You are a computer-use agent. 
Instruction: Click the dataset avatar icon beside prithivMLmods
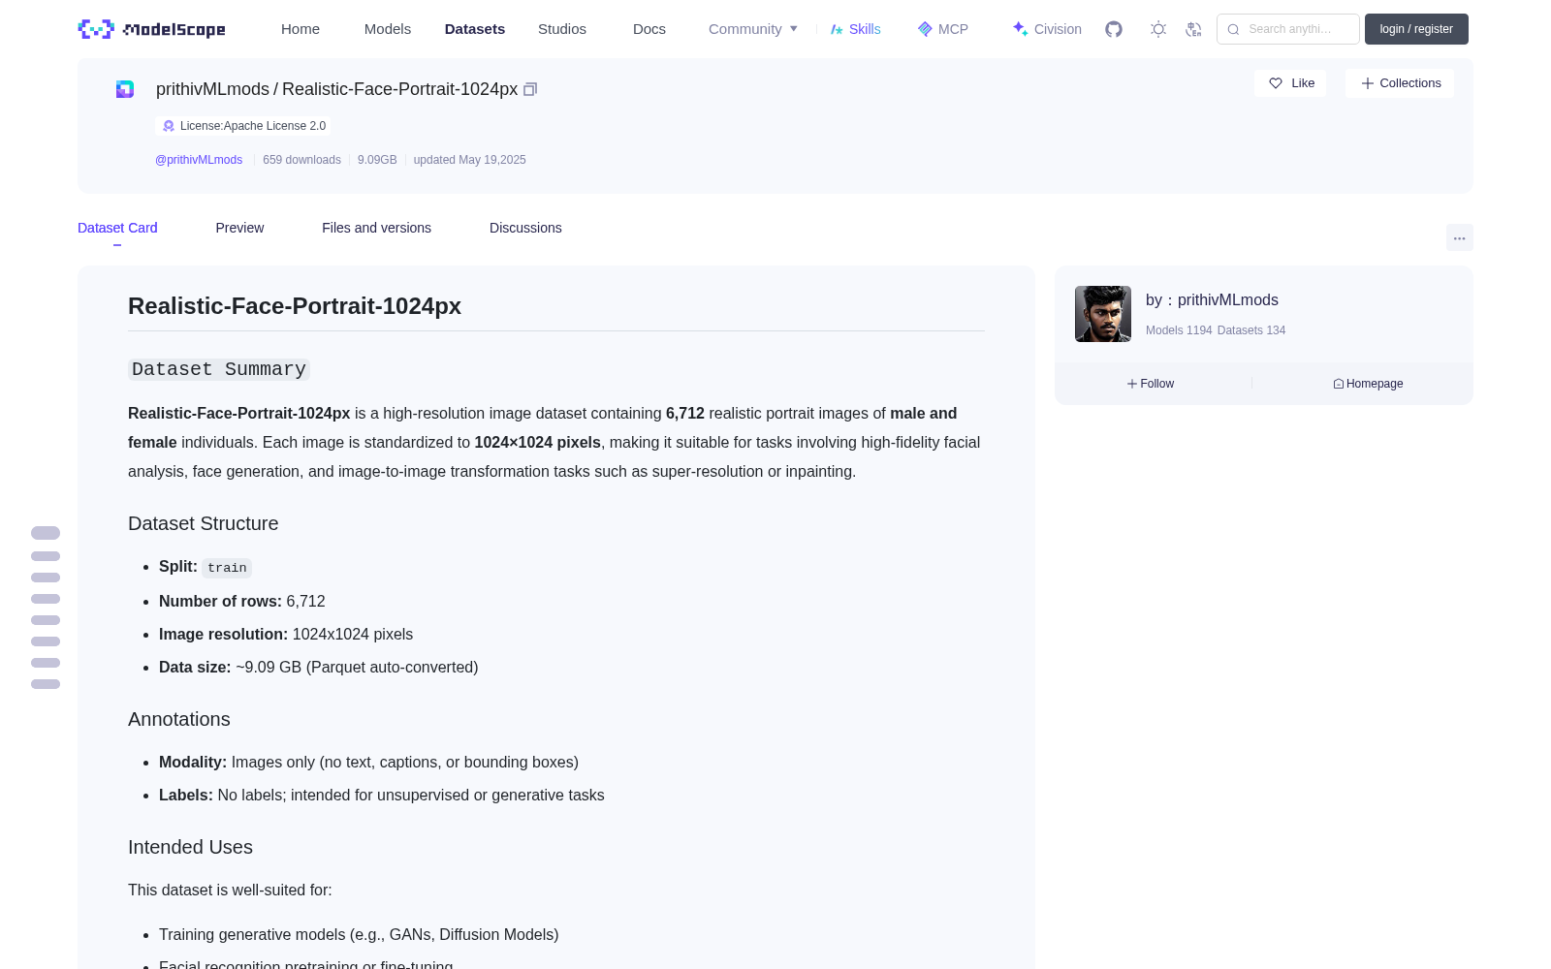coord(125,89)
